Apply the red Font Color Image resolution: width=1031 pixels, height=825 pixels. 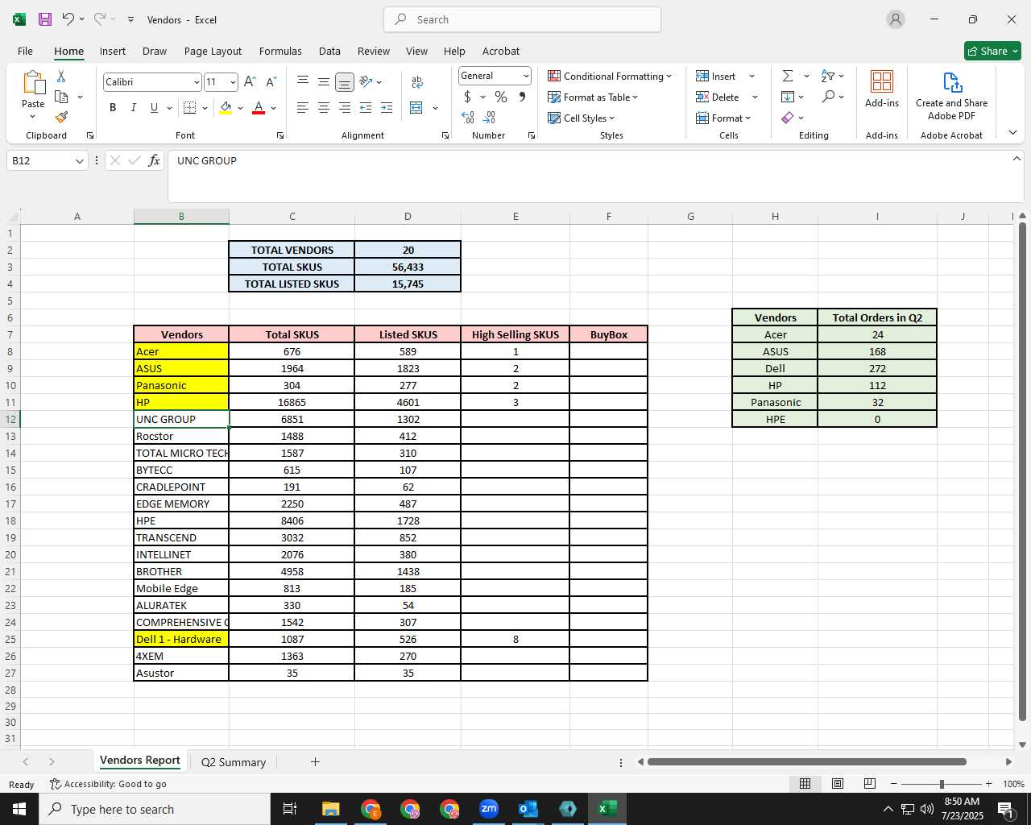click(x=259, y=108)
